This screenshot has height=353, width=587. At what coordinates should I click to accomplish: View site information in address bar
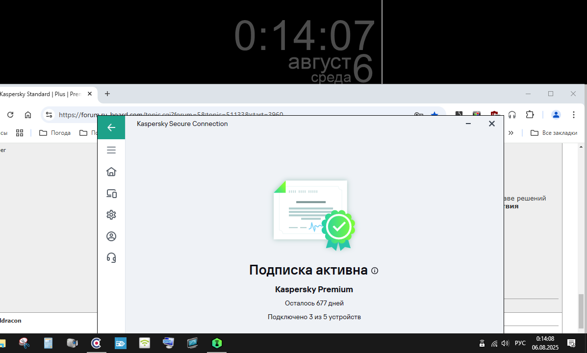(49, 115)
